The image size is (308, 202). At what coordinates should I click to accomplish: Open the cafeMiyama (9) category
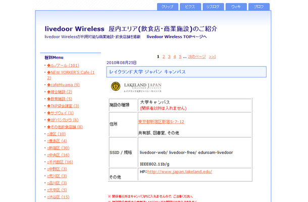tap(63, 85)
